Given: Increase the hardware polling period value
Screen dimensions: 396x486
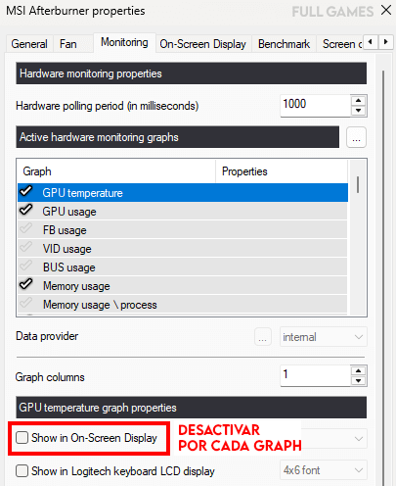Looking at the screenshot, I should 359,101.
